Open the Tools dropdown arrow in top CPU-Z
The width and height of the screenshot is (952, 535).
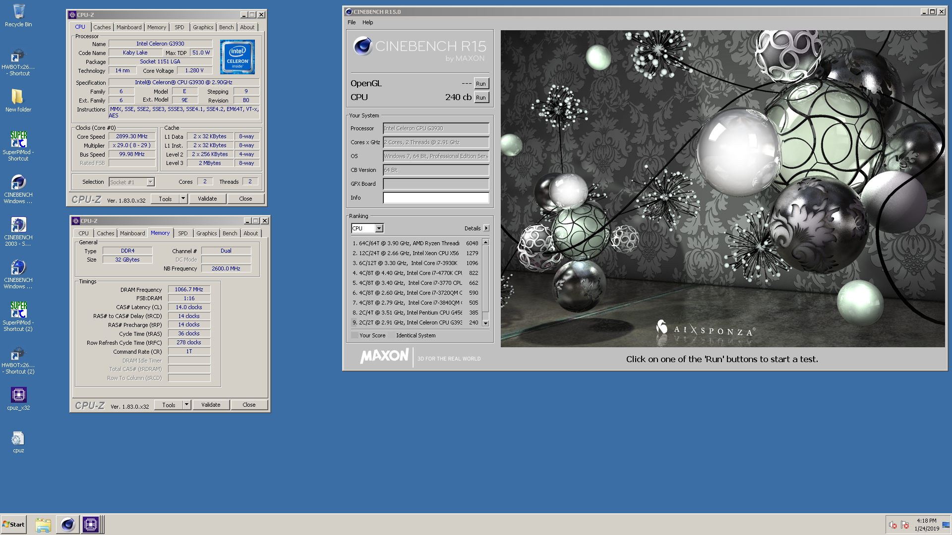point(183,199)
